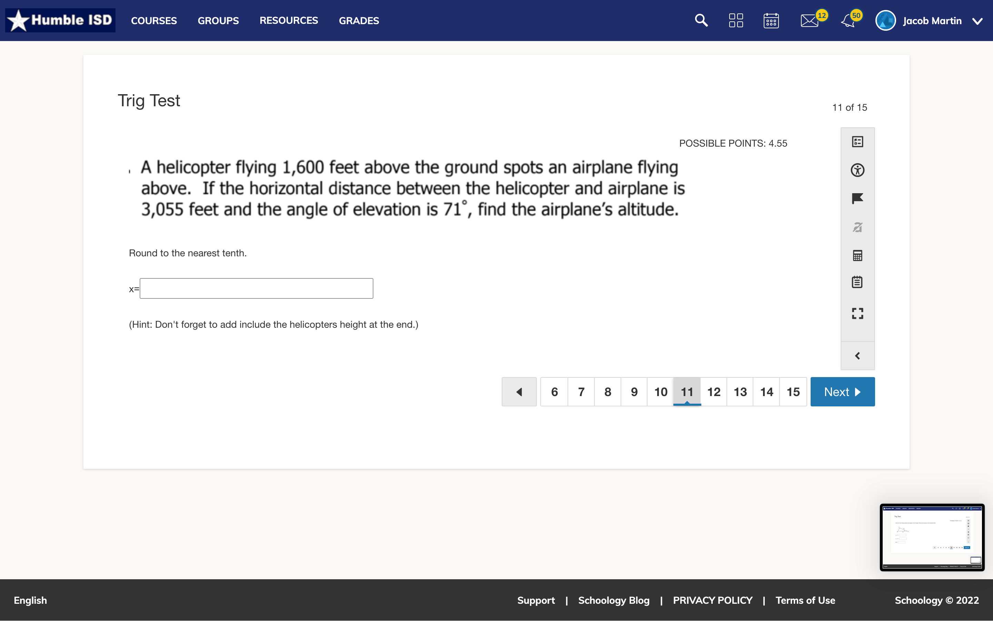Open the calendar icon in header
Image resolution: width=993 pixels, height=621 pixels.
(x=771, y=21)
